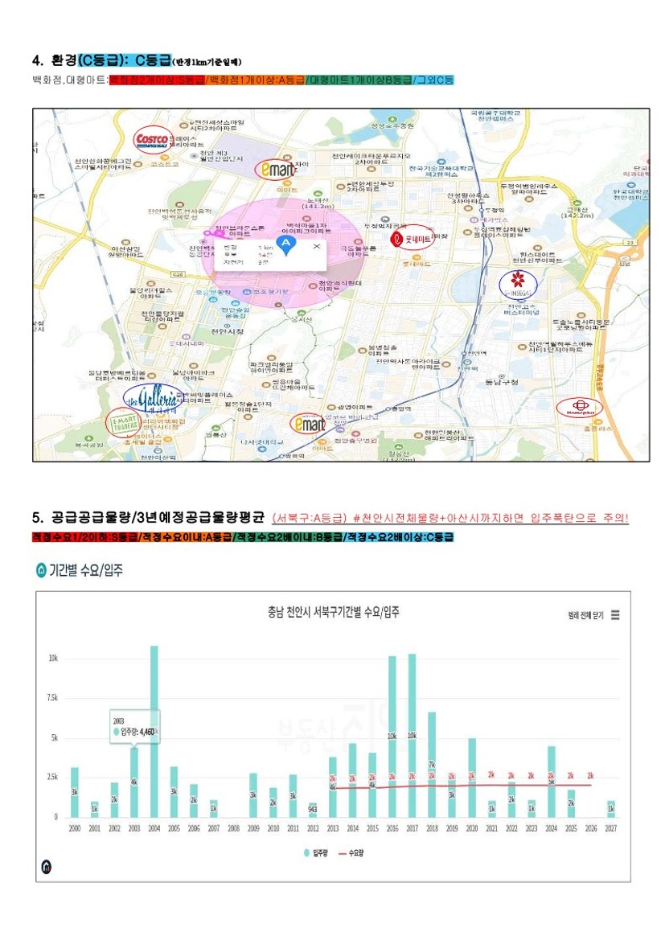665x940 pixels.
Task: Click the 2003 bar labeled 4k
Action: point(134,782)
